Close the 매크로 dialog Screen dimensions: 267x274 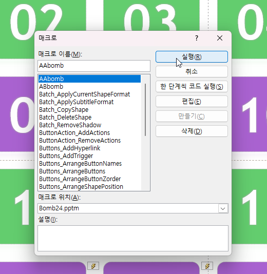tap(220, 38)
